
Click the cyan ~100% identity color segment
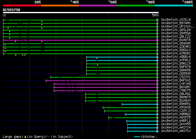click(174, 6)
